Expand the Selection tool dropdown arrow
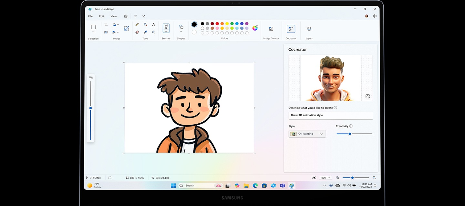465x206 pixels. [93, 32]
